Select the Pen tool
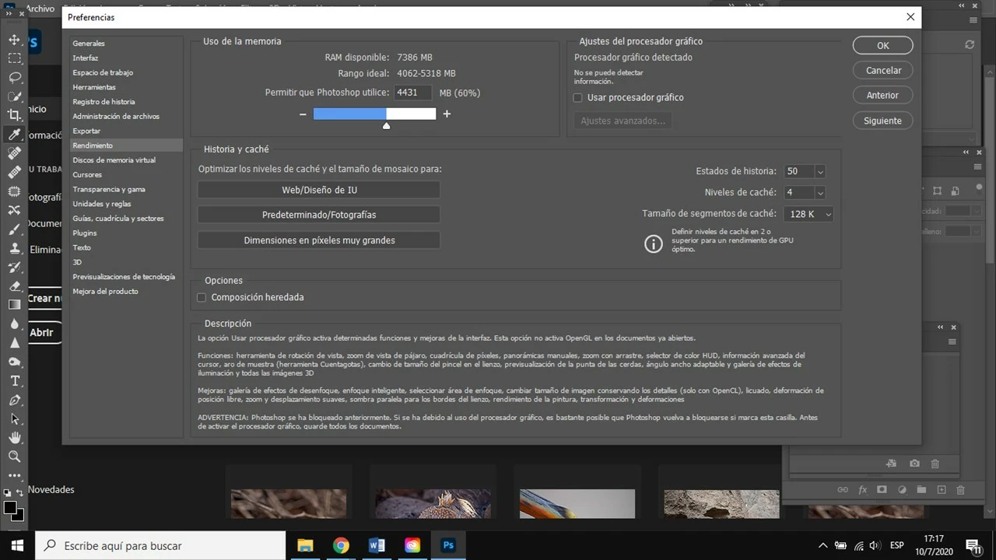The width and height of the screenshot is (996, 560). 14,400
